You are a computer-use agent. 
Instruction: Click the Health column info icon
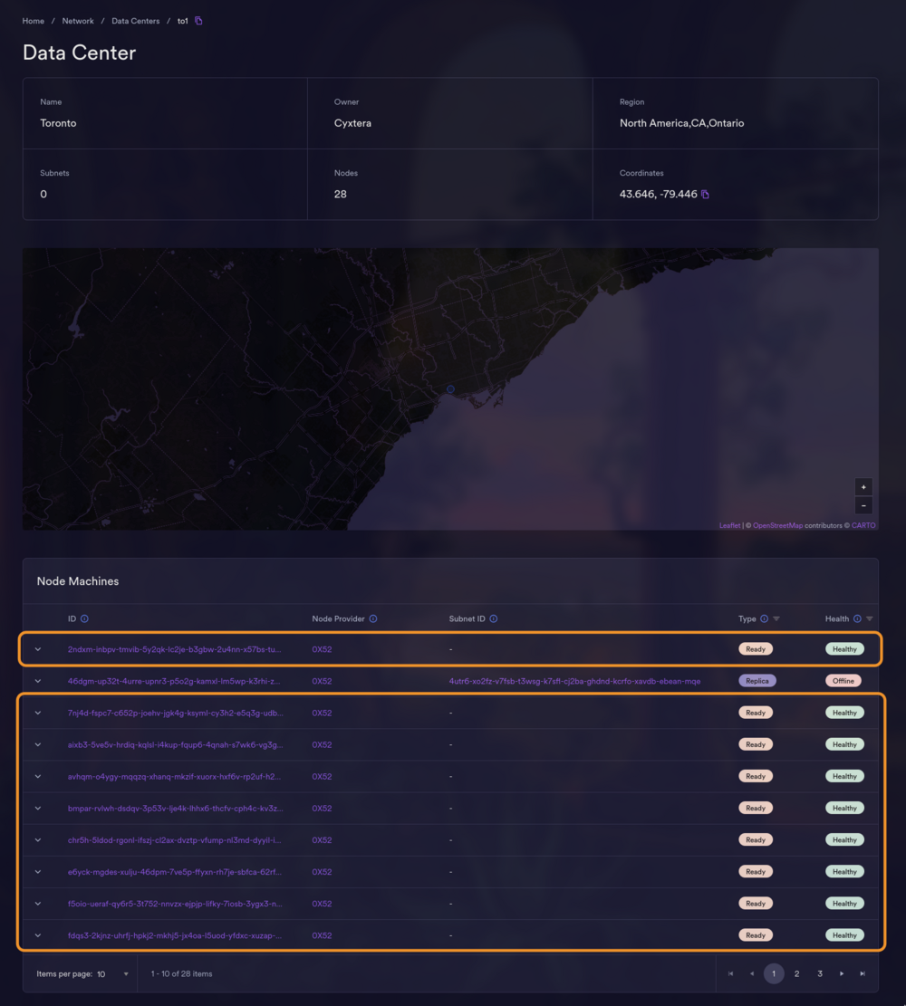click(857, 618)
